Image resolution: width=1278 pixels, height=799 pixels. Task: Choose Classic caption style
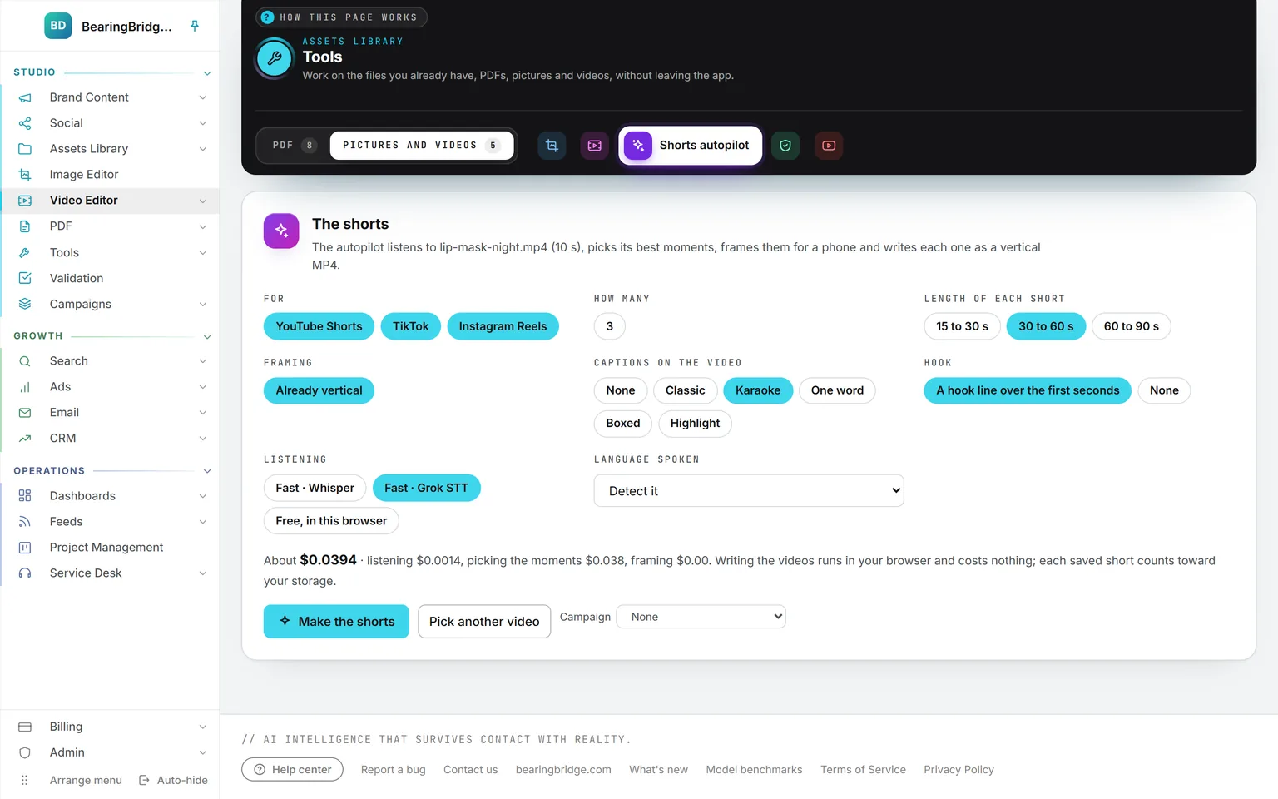tap(685, 390)
